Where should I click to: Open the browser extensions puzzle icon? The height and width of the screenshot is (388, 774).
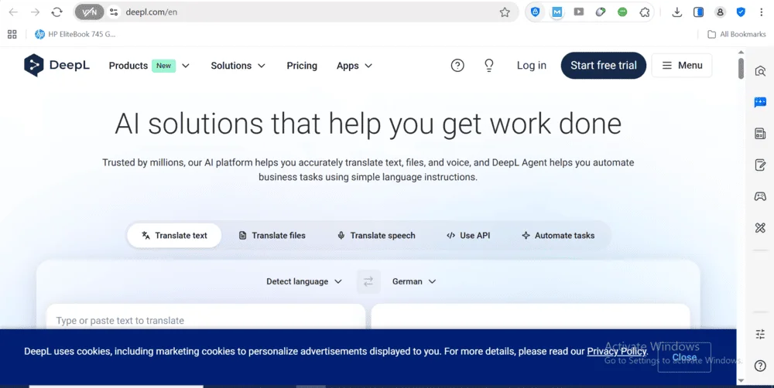click(x=644, y=12)
